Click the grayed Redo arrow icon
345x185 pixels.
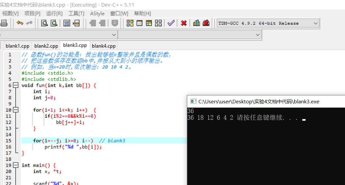click(x=29, y=23)
